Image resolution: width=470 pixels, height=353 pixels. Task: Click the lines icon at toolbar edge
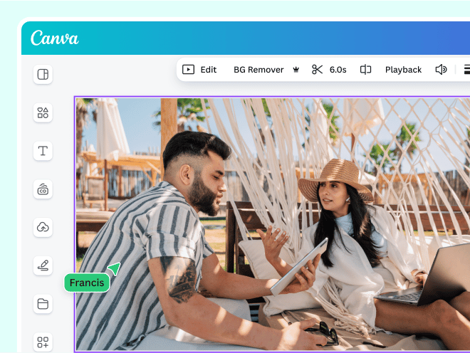pyautogui.click(x=466, y=70)
